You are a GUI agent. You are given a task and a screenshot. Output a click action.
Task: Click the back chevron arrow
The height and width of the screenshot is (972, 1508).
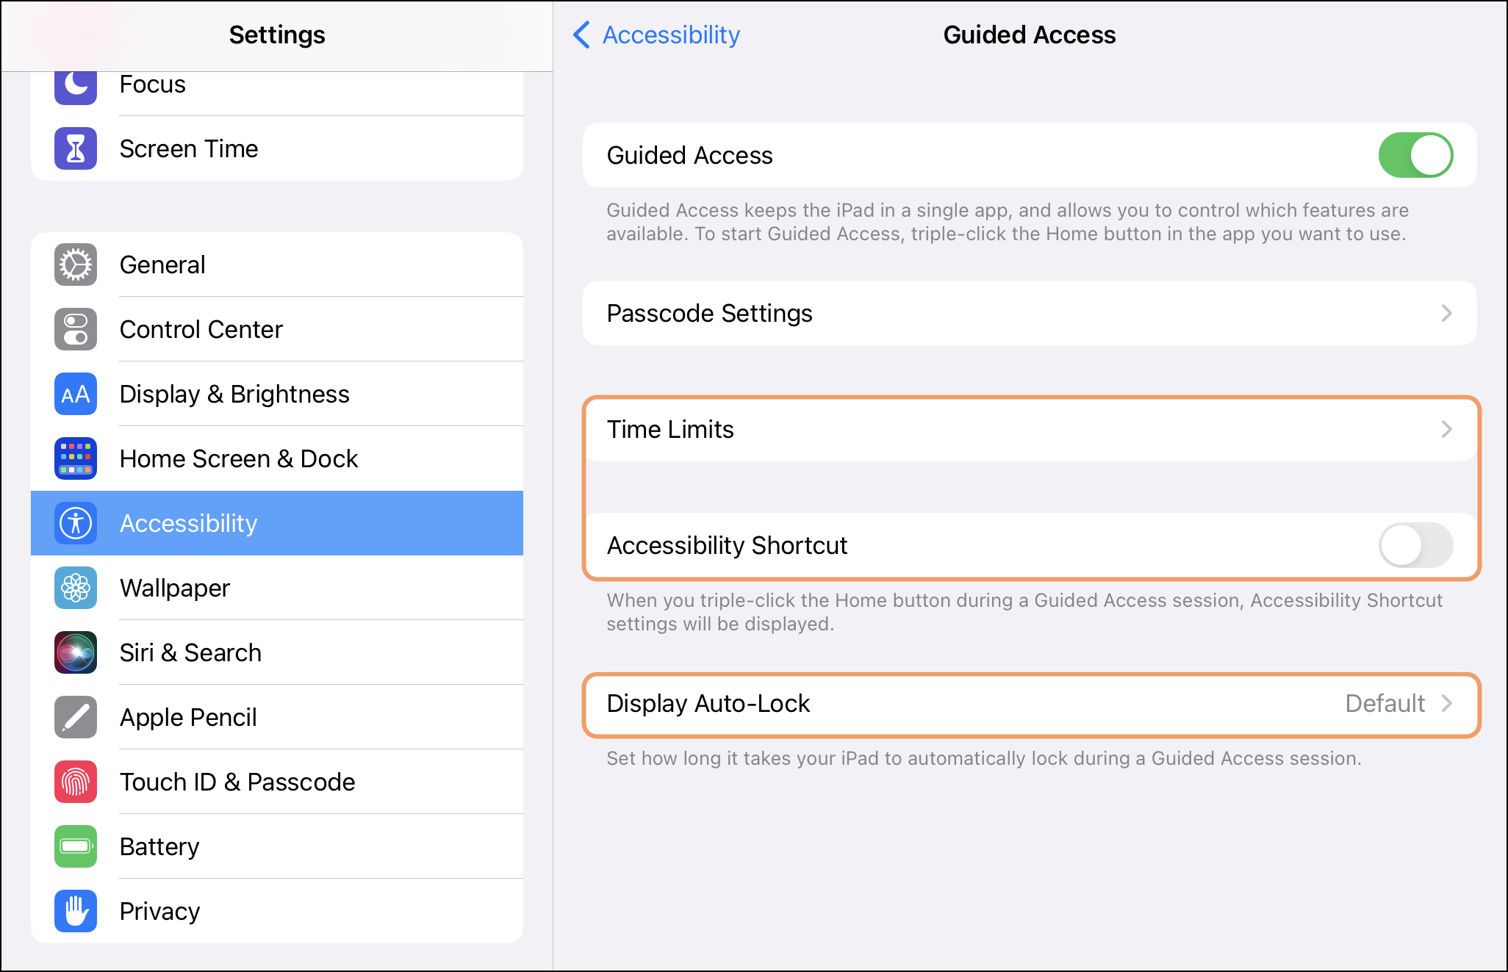point(581,35)
